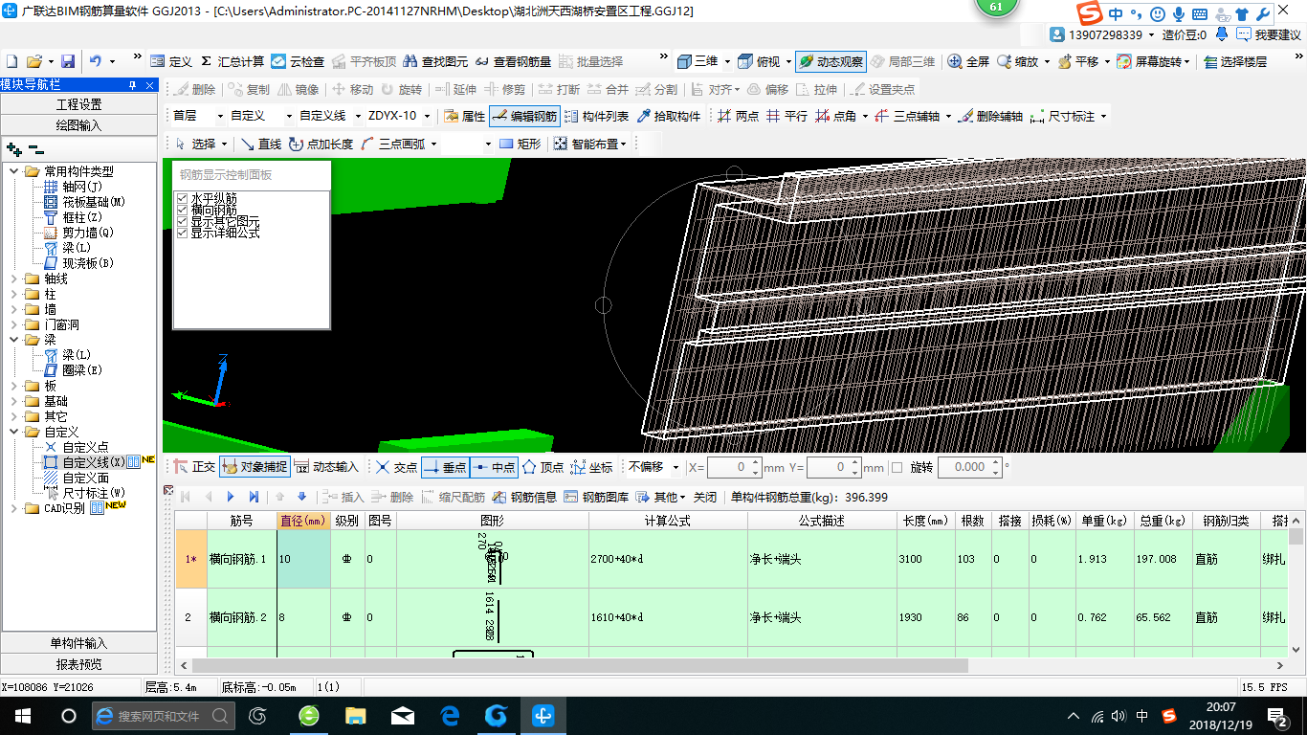
Task: Click the 汇总计算 summary calculation icon
Action: pyautogui.click(x=233, y=61)
